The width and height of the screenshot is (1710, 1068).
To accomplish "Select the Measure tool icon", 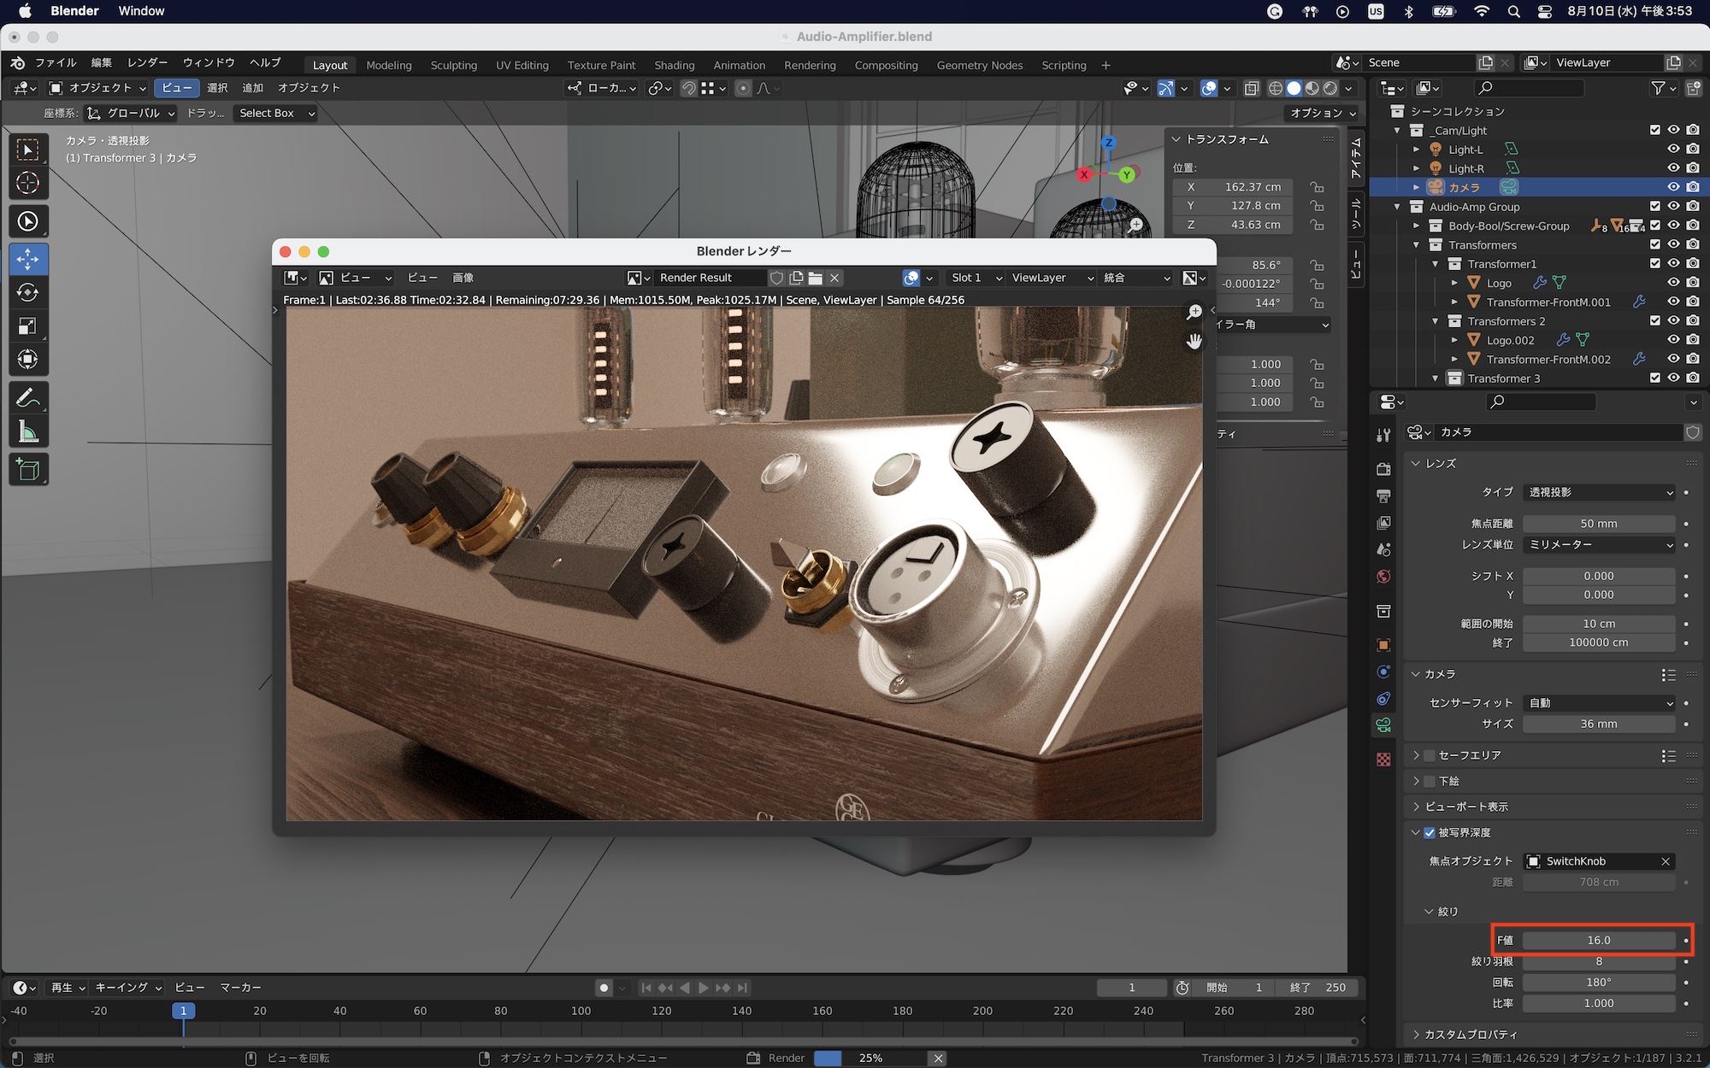I will click(x=27, y=432).
